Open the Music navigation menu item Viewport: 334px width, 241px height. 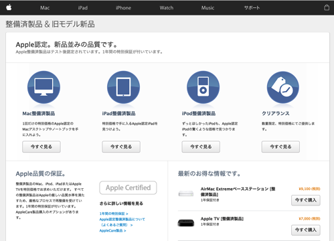[x=207, y=8]
